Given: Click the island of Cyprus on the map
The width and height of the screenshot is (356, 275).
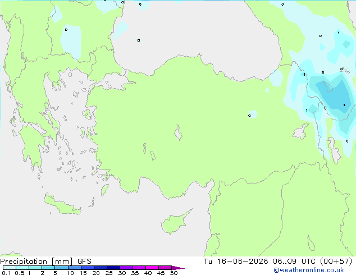Looking at the screenshot, I should pos(175,223).
